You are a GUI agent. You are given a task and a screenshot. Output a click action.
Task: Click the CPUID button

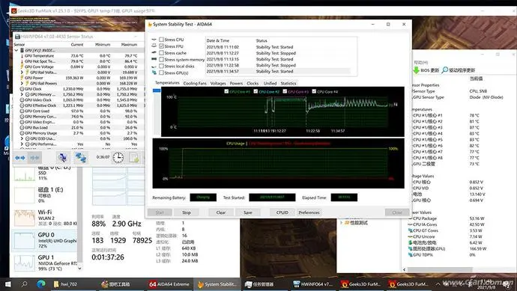click(x=282, y=212)
